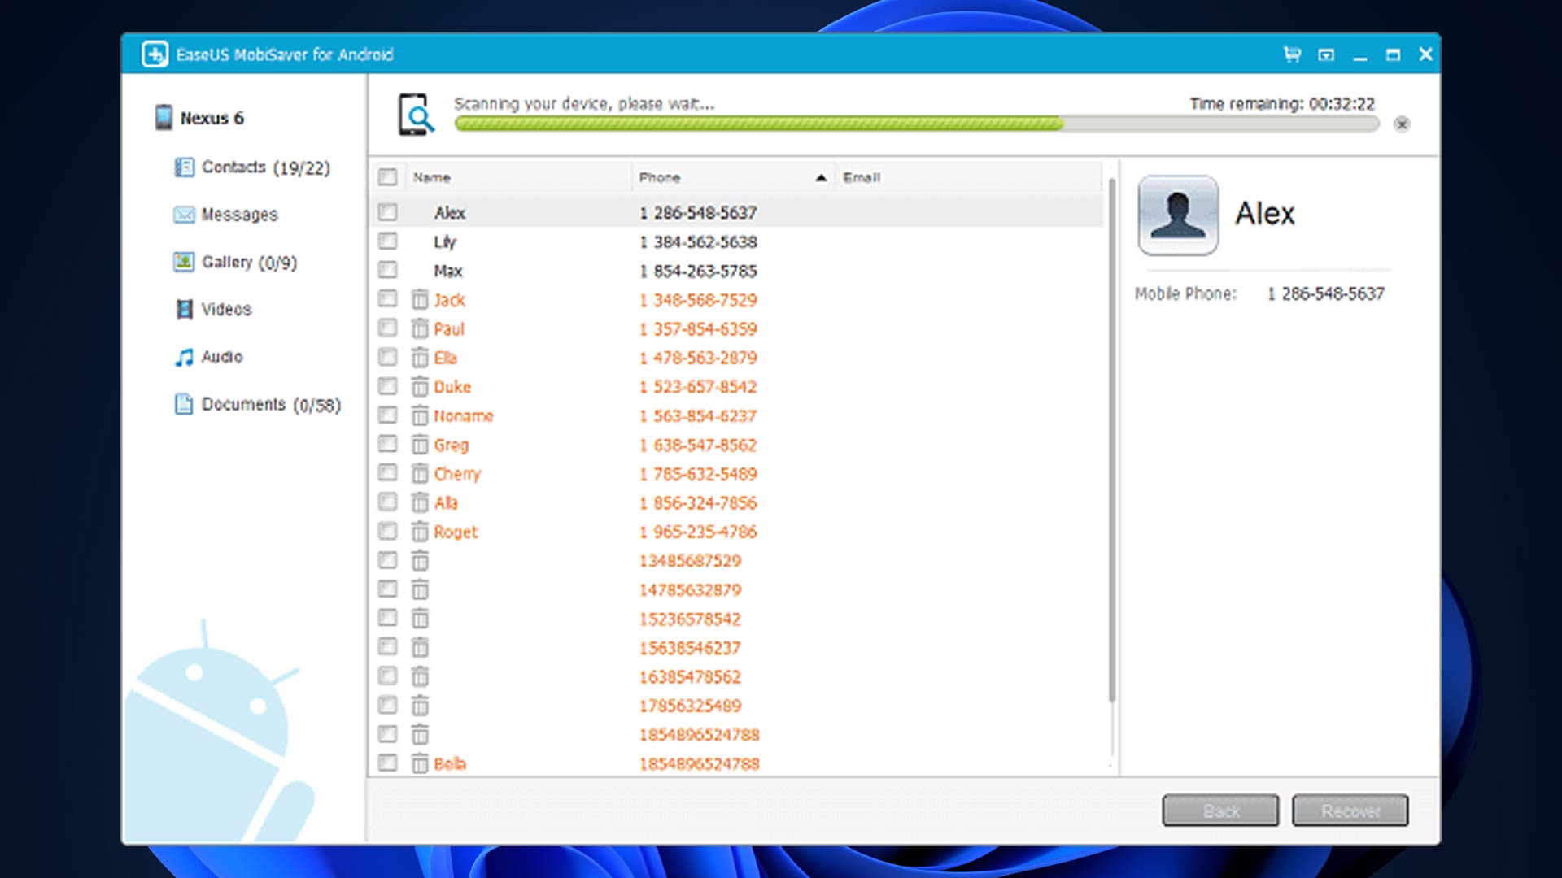
Task: Click the trash icon beside Ella
Action: (420, 358)
